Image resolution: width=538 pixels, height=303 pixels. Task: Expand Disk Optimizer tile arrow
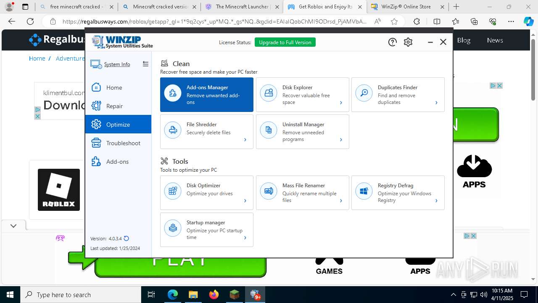pyautogui.click(x=245, y=201)
